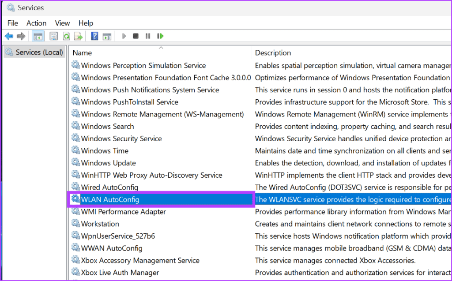Image resolution: width=452 pixels, height=281 pixels.
Task: Toggle the Show/Hide Action Pane icon
Action: [107, 36]
